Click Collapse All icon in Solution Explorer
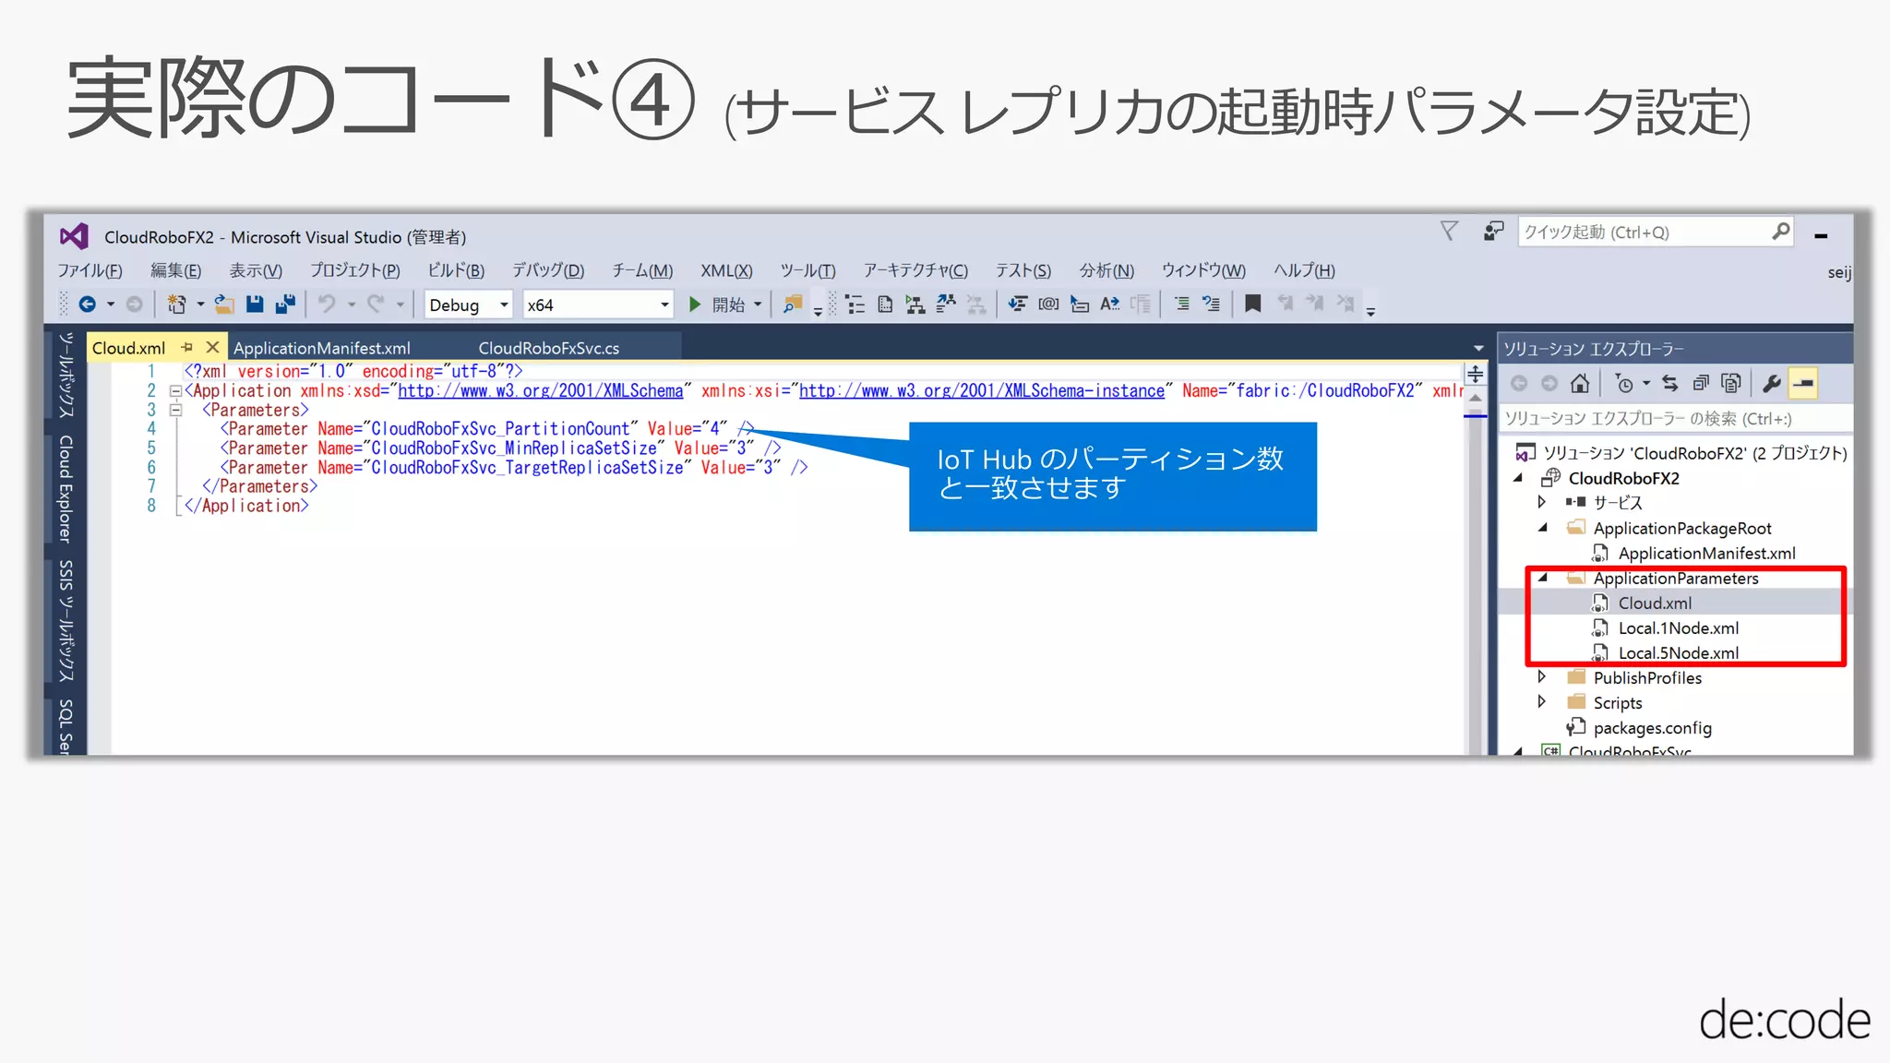Viewport: 1890px width, 1063px height. (x=1701, y=383)
